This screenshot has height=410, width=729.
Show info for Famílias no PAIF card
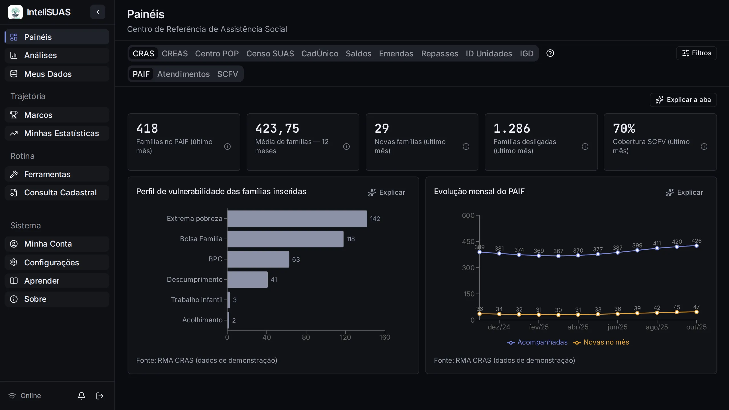(x=227, y=146)
